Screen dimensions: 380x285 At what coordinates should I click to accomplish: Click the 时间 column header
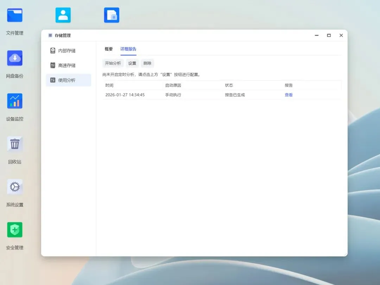[109, 85]
